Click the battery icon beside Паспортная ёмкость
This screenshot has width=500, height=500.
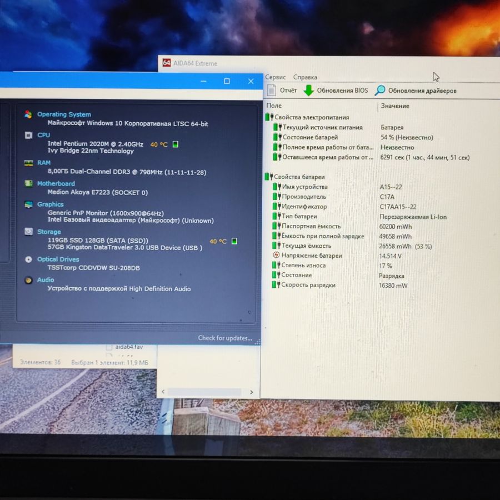tap(277, 226)
